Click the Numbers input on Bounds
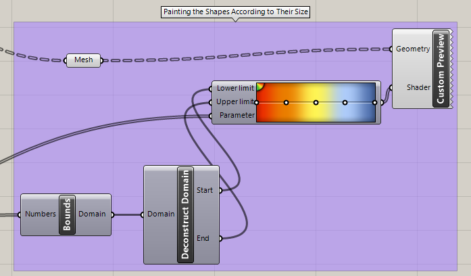The height and width of the screenshot is (276, 471). click(40, 214)
